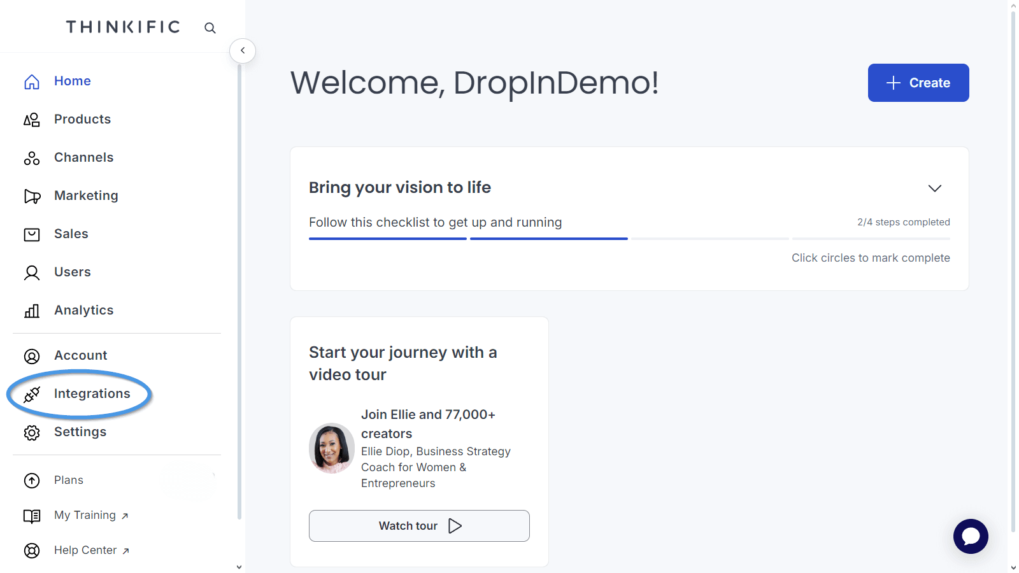Screen dimensions: 1019x573
Task: Collapse the sidebar with arrow button
Action: (243, 50)
